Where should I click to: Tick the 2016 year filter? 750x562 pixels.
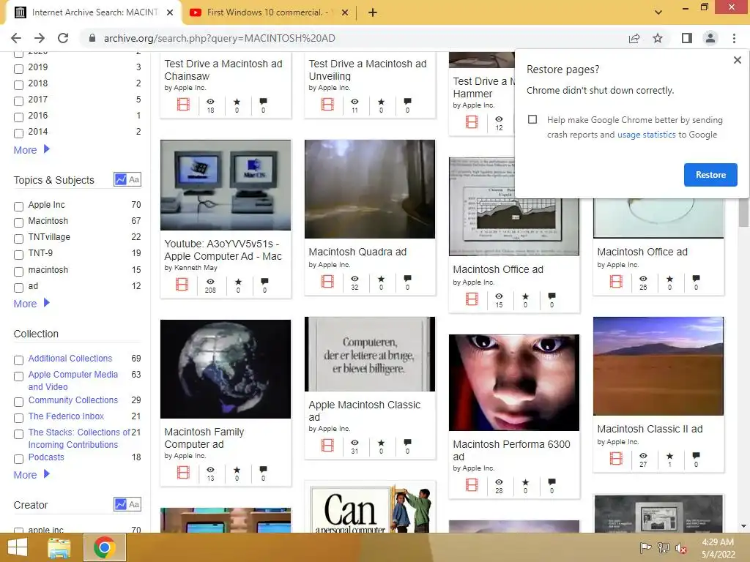(18, 117)
